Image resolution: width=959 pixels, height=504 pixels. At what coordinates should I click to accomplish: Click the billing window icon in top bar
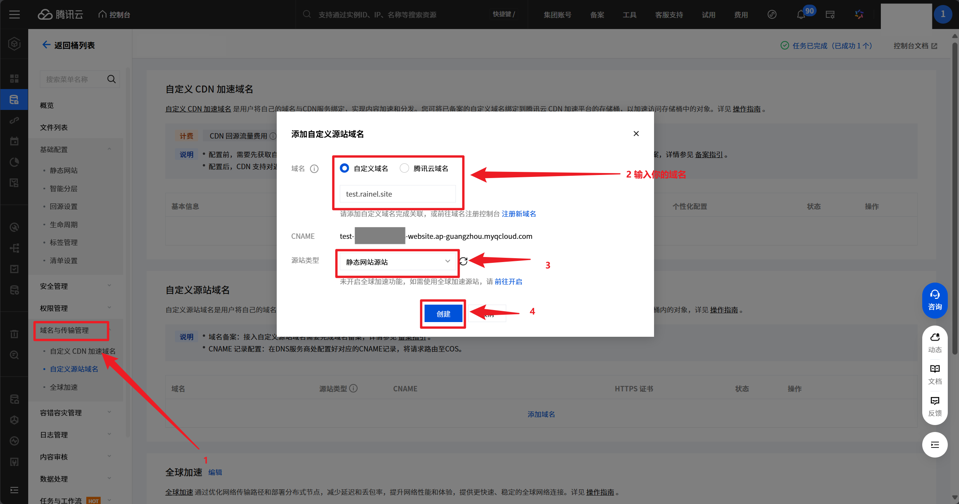830,15
